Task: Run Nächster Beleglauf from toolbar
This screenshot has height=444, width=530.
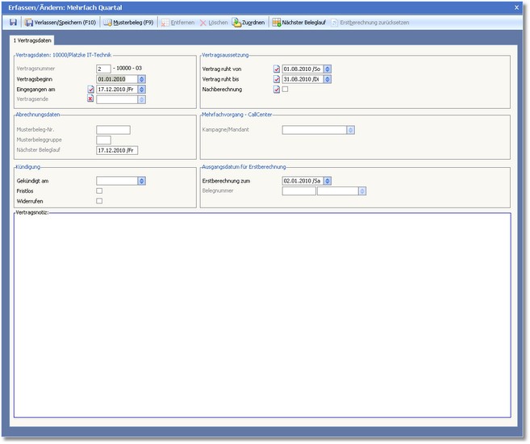Action: point(298,23)
